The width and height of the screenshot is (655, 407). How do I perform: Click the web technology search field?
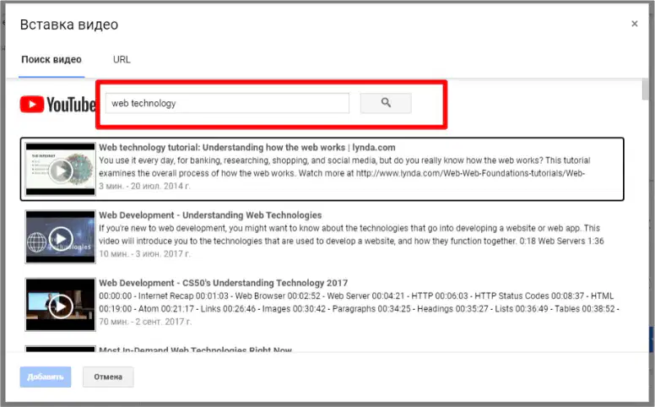tap(227, 103)
